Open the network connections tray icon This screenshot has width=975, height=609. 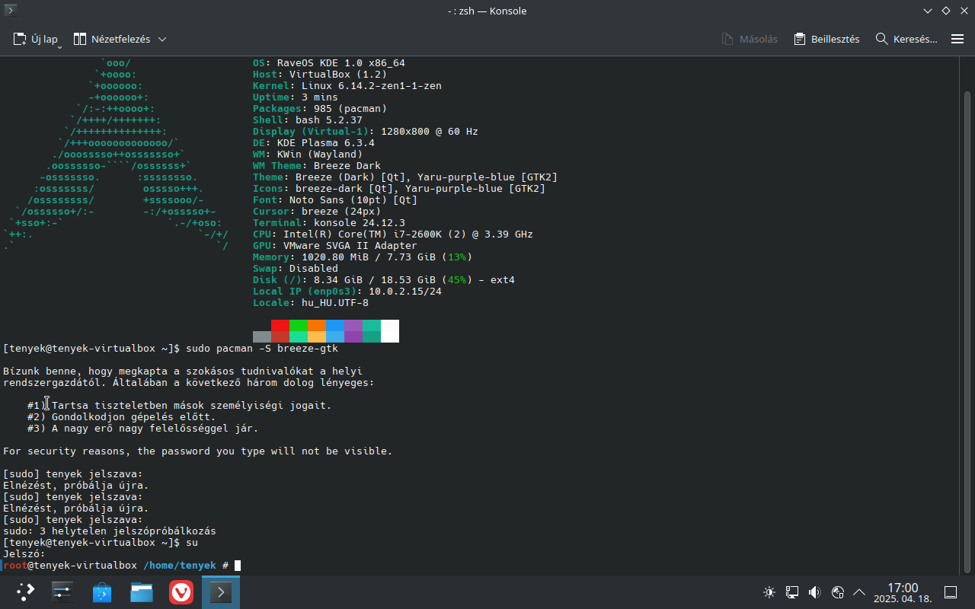coord(792,592)
